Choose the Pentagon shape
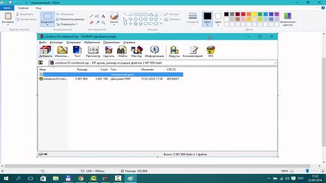The image size is (326, 183). point(135,19)
